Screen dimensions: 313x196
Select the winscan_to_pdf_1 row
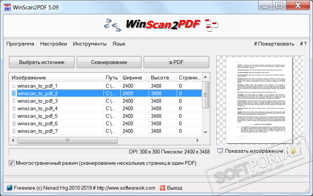(106, 86)
